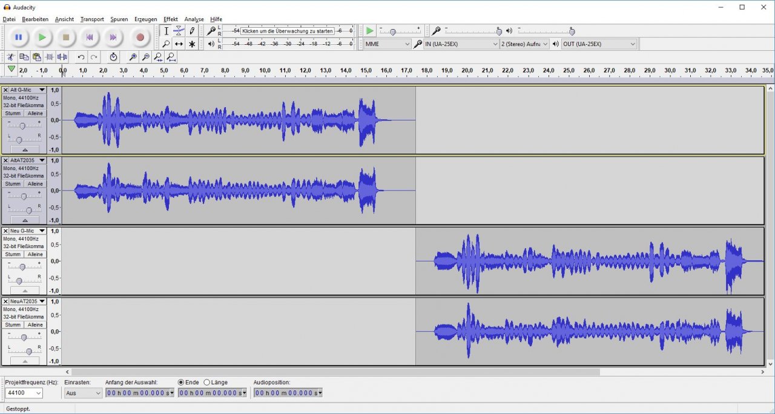Image resolution: width=775 pixels, height=414 pixels.
Task: Mute the Neu G-Mic track with Stumm
Action: tap(13, 254)
